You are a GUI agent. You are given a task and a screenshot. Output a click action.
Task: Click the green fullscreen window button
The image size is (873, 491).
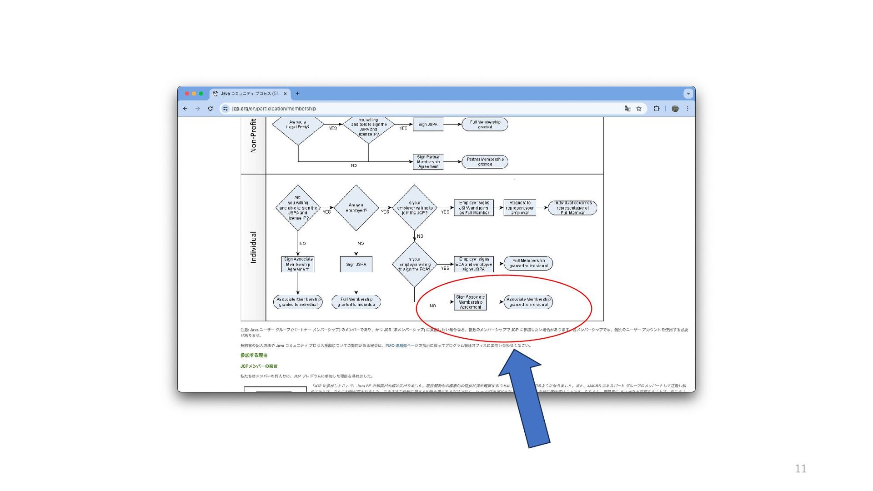[201, 94]
